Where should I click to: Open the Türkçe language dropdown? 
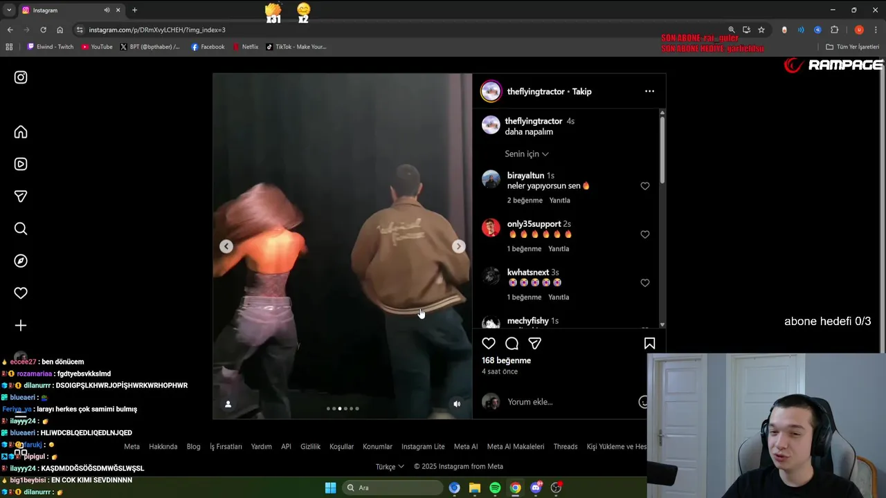(x=390, y=466)
